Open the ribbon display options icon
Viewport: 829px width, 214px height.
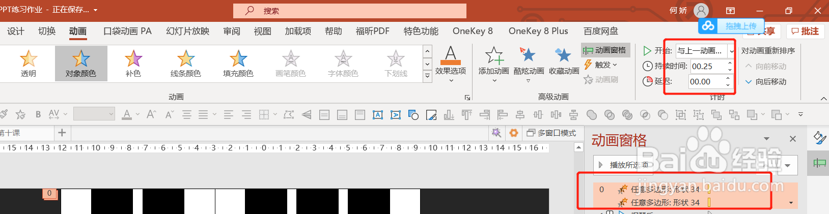(x=730, y=11)
